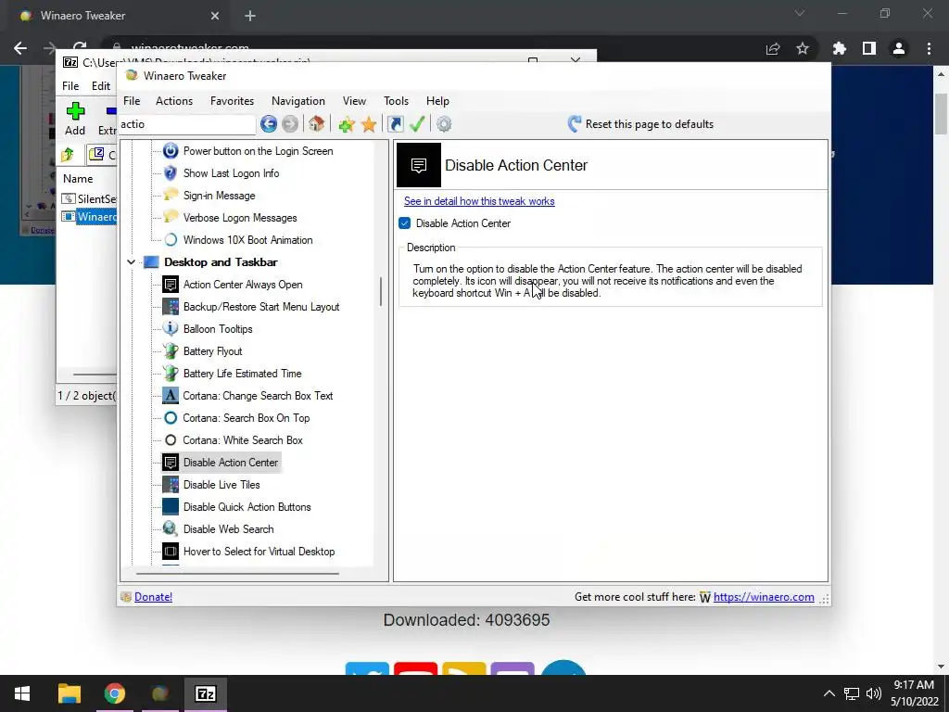Screen dimensions: 949x712
Task: Open the network icon in system tray
Action: click(852, 693)
